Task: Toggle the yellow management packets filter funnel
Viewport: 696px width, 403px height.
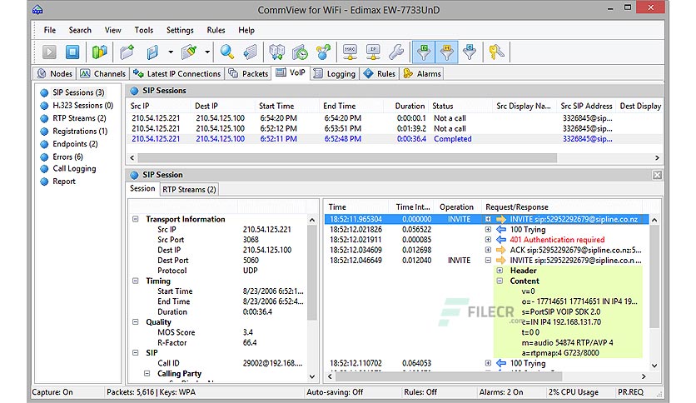Action: [x=446, y=52]
